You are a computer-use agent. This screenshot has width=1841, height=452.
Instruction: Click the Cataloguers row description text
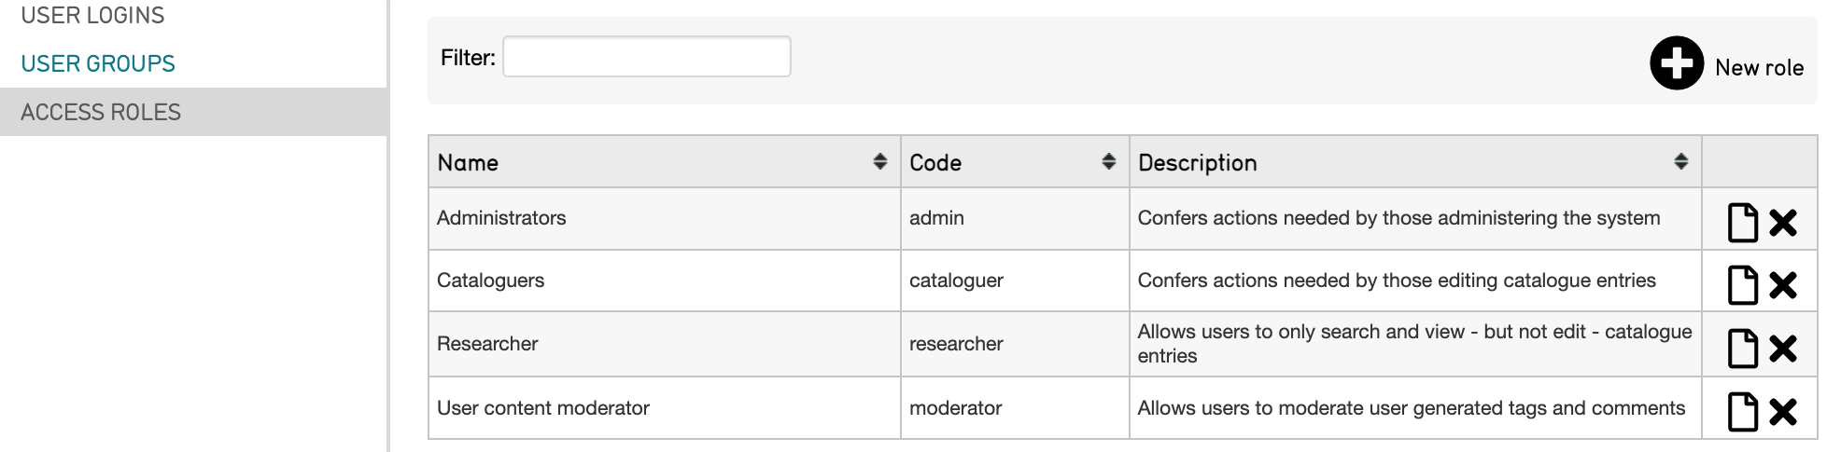point(1396,281)
